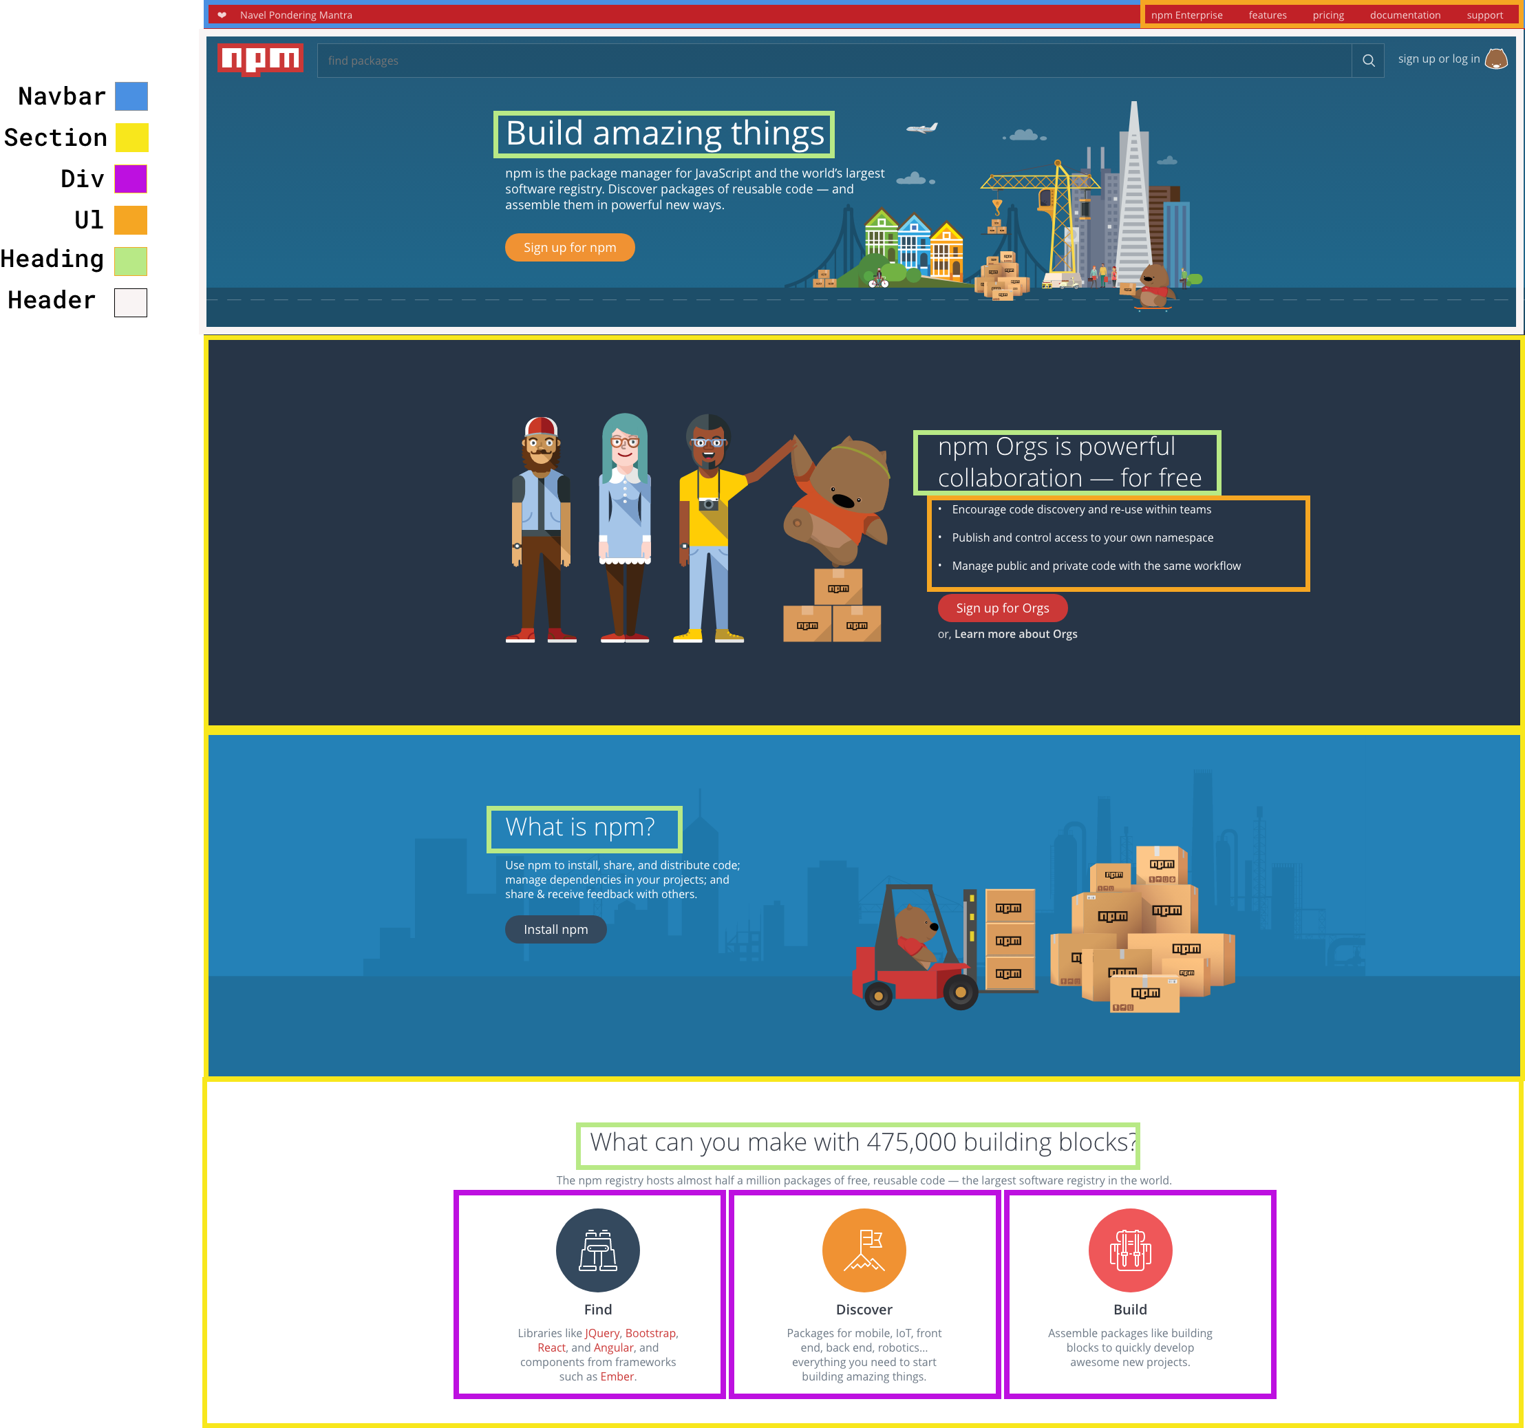
Task: Select the purple color swatch
Action: pyautogui.click(x=131, y=179)
